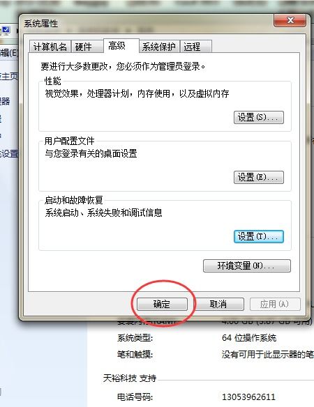The image size is (314, 407).
Task: Click the 系统属性 title bar
Action: [146, 24]
